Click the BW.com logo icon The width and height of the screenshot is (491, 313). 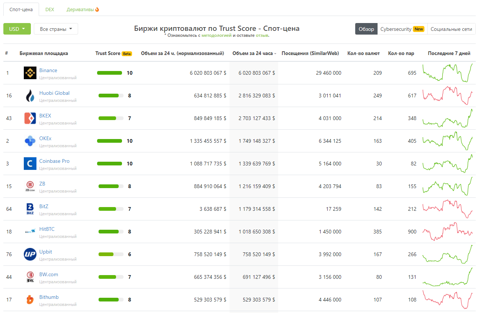pyautogui.click(x=30, y=277)
